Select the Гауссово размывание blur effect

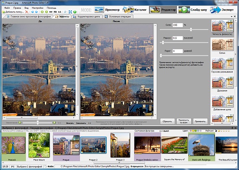[x=222, y=65]
